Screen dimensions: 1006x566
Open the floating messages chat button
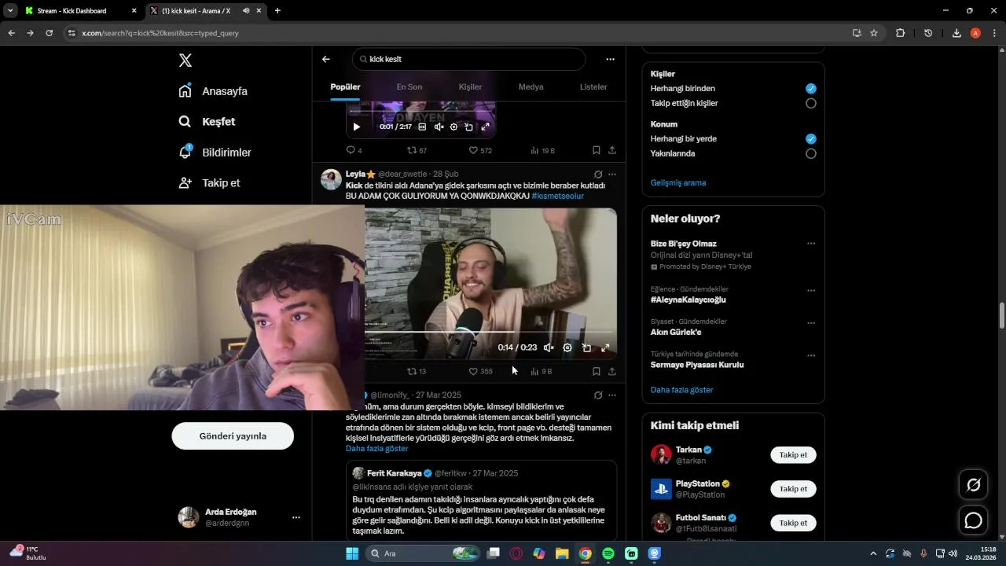click(973, 520)
